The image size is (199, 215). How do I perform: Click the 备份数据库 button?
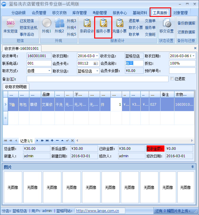point(186,23)
